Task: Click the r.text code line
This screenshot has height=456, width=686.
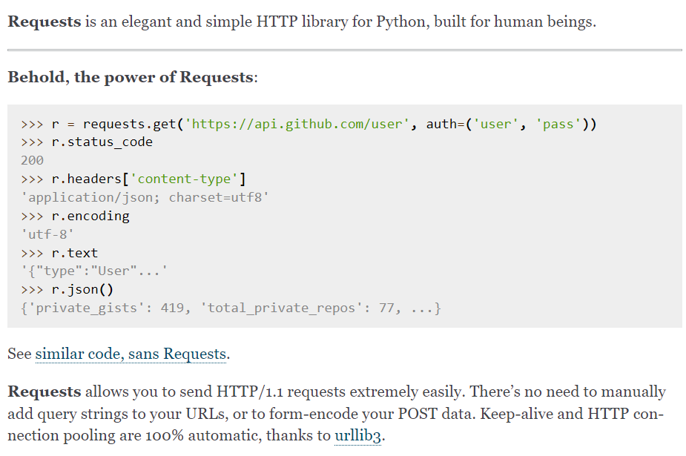Action: 59,253
